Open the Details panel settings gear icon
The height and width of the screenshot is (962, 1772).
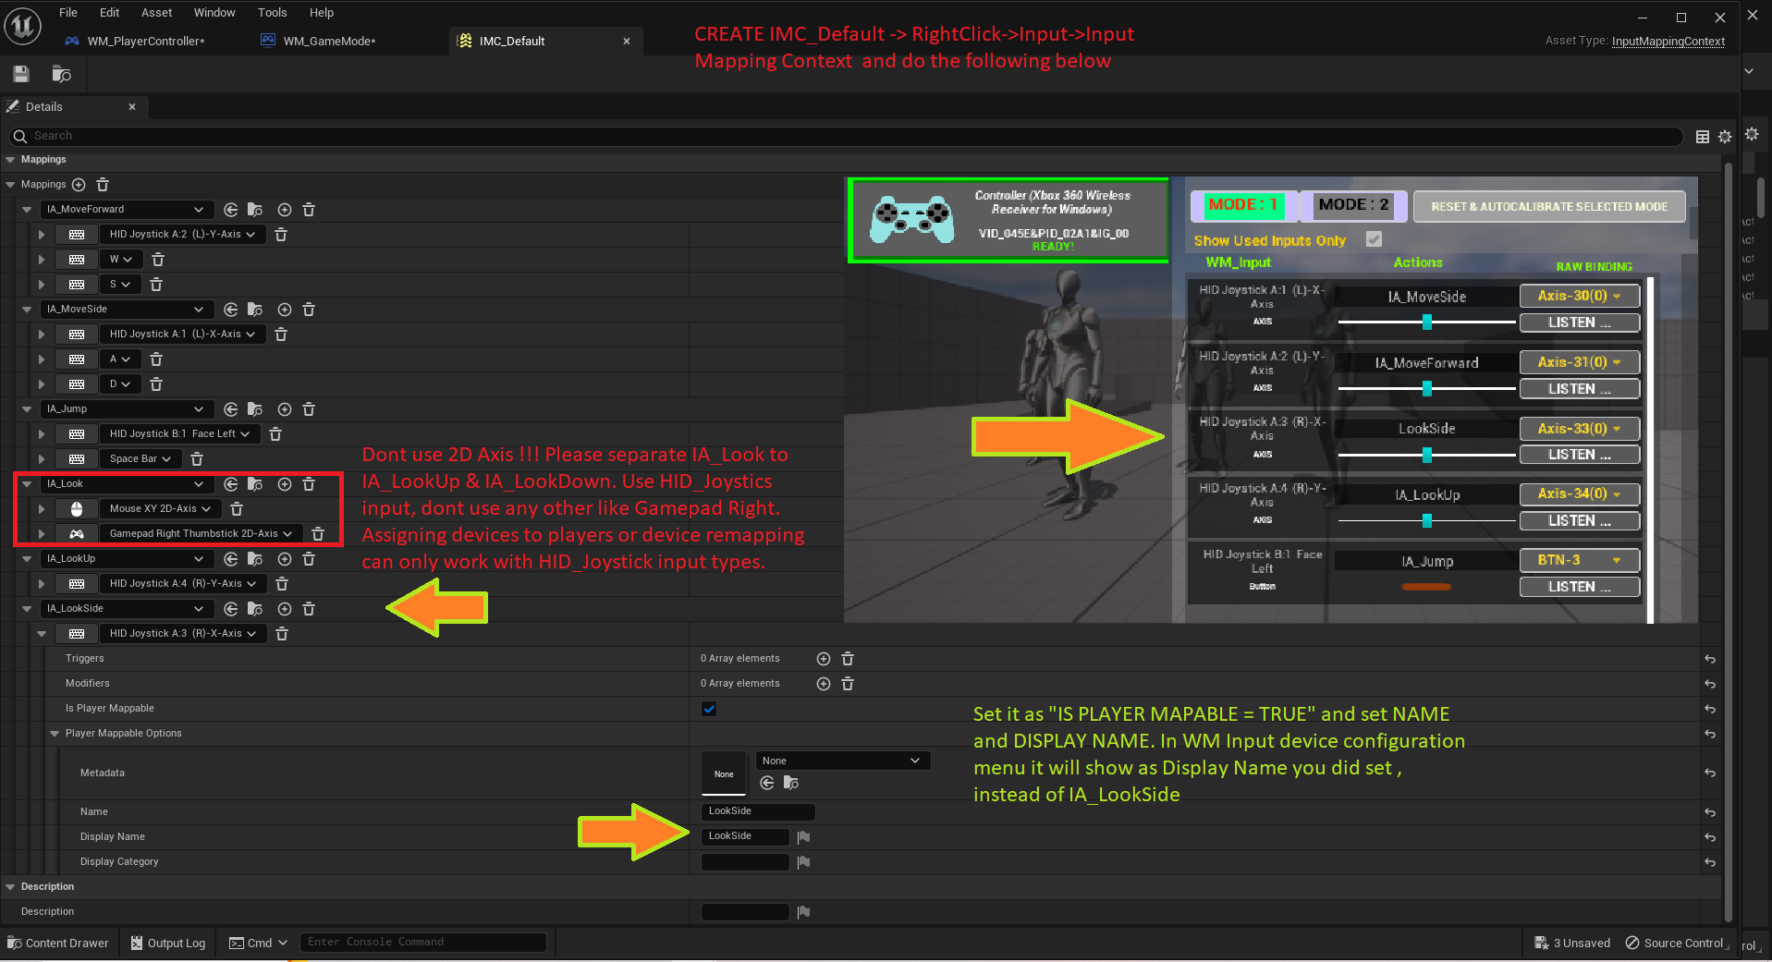(1725, 137)
